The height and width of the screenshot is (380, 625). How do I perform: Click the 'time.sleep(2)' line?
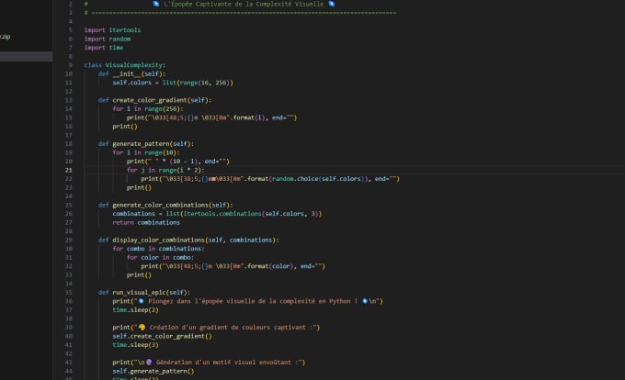coord(135,310)
